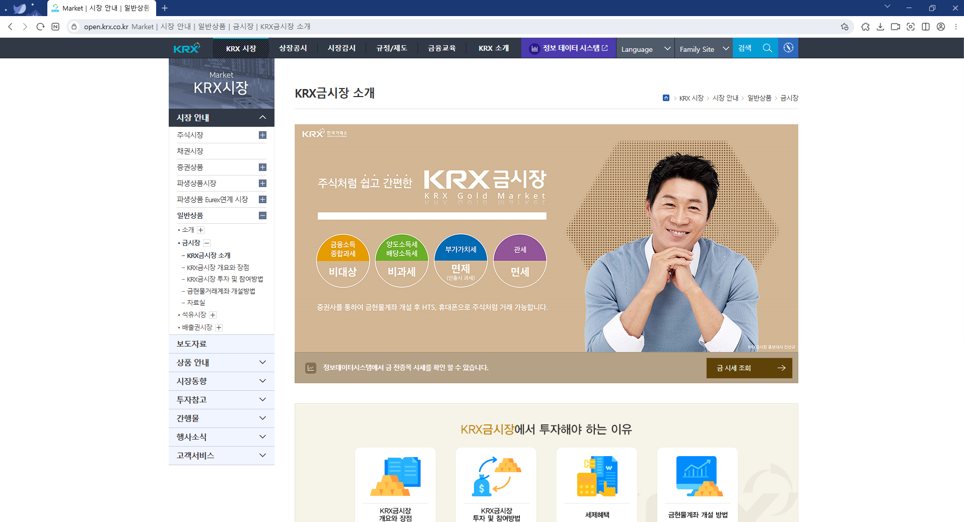Click KRX금시장 개요와 장점 card icon
Screen dimensions: 964x522
[395, 476]
